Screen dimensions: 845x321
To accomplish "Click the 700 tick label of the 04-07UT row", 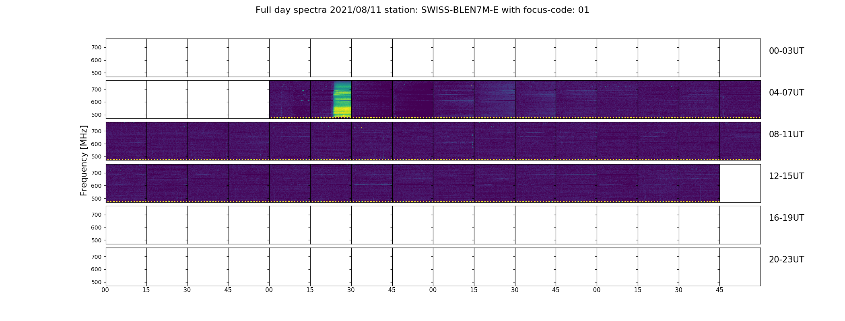I will pos(96,89).
